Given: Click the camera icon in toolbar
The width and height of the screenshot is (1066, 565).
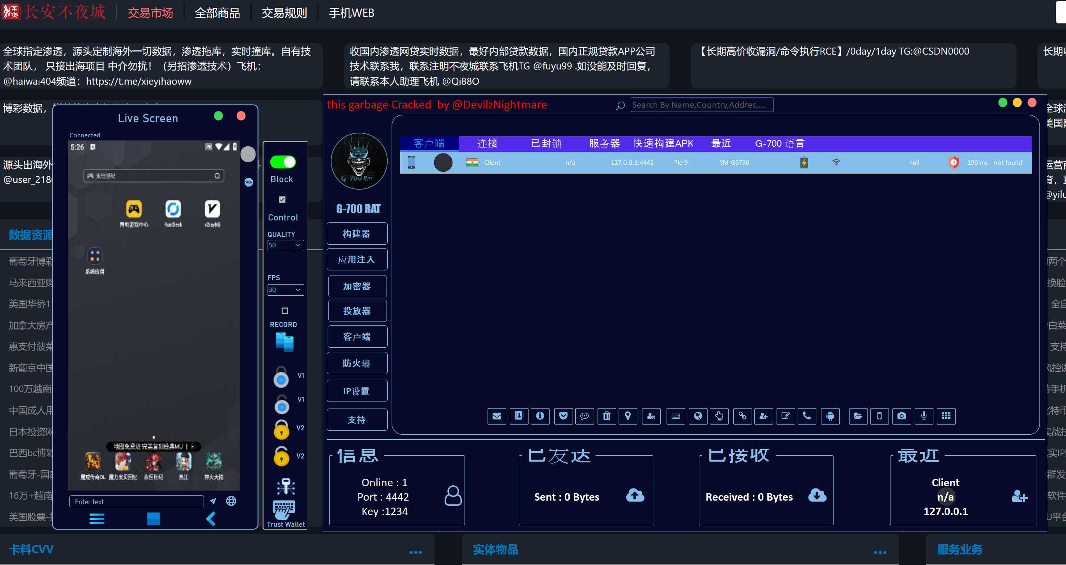Looking at the screenshot, I should click(x=902, y=416).
